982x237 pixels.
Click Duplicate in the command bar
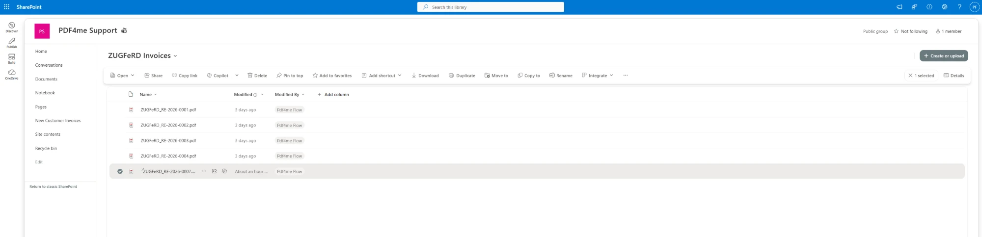click(x=462, y=76)
